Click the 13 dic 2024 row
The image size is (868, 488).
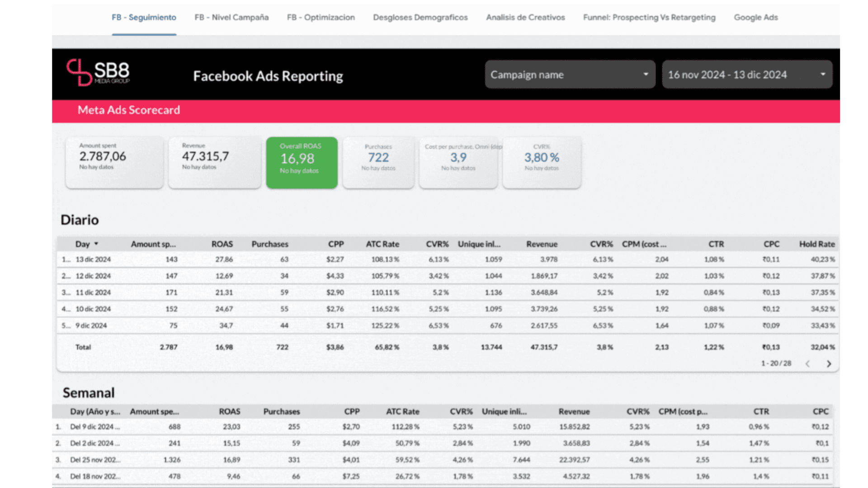pyautogui.click(x=93, y=260)
